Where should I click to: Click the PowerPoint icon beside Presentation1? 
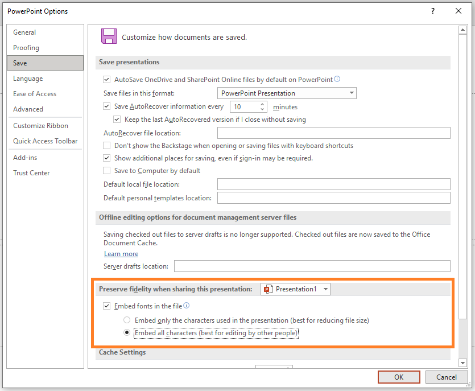tap(268, 289)
